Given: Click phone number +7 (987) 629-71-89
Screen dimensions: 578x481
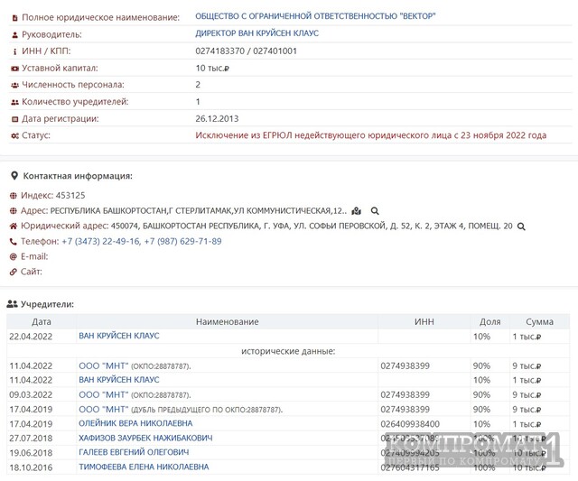Looking at the screenshot, I should pyautogui.click(x=182, y=241).
